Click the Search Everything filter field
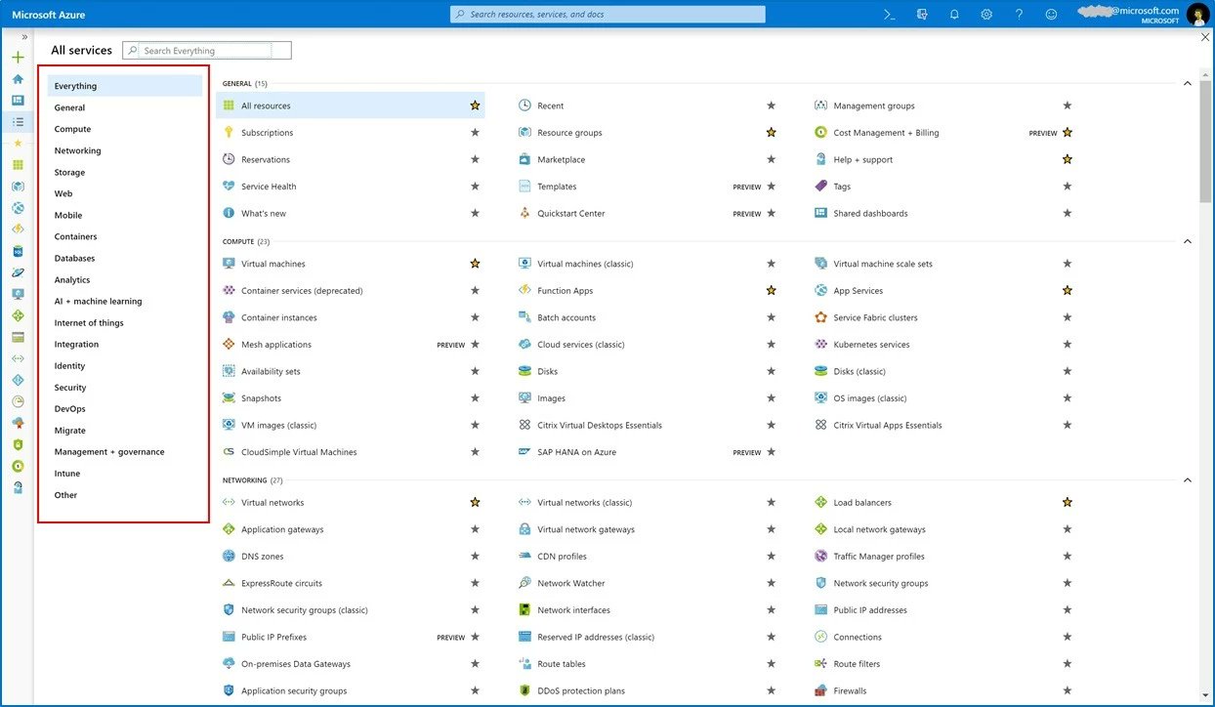 [x=207, y=50]
